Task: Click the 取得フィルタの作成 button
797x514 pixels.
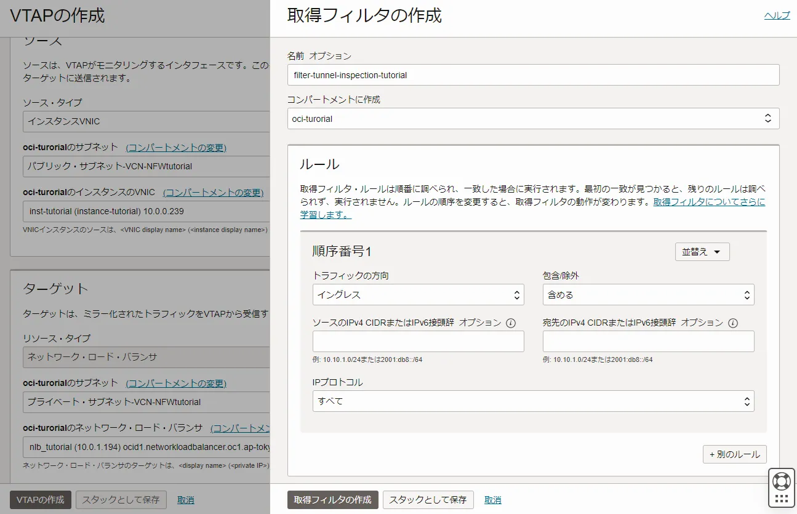Action: [332, 500]
